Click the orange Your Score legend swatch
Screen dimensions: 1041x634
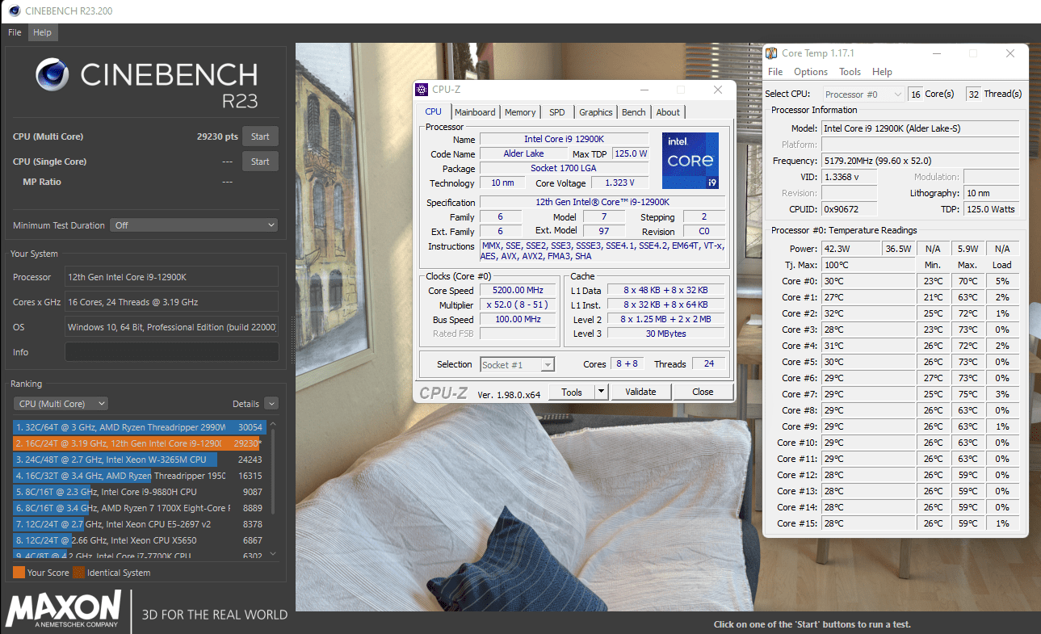pyautogui.click(x=19, y=573)
